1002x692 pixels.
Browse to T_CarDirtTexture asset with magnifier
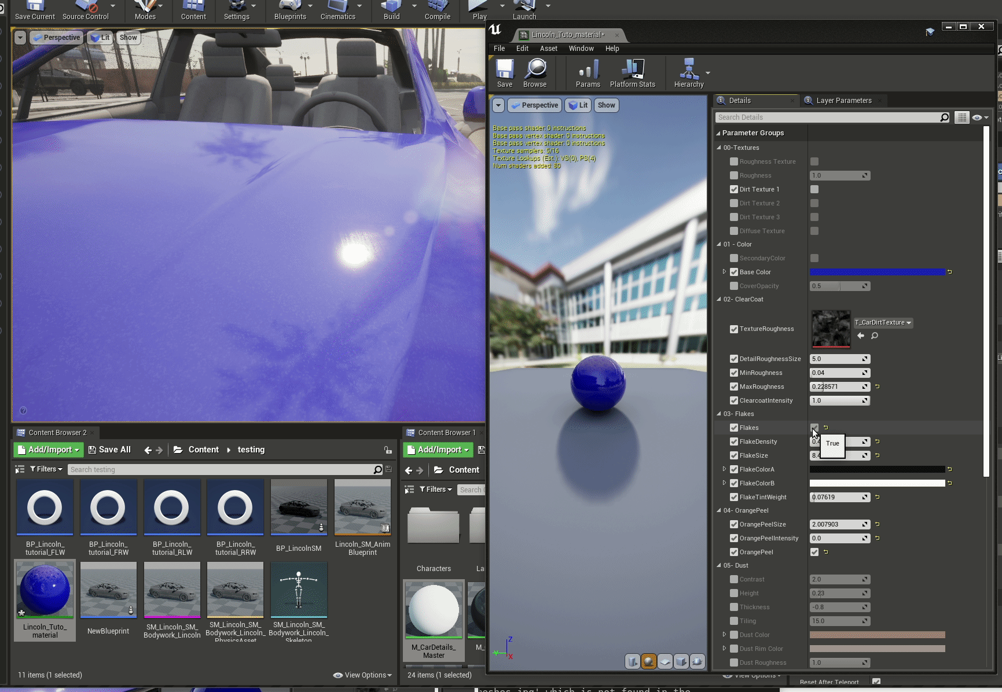click(x=875, y=336)
